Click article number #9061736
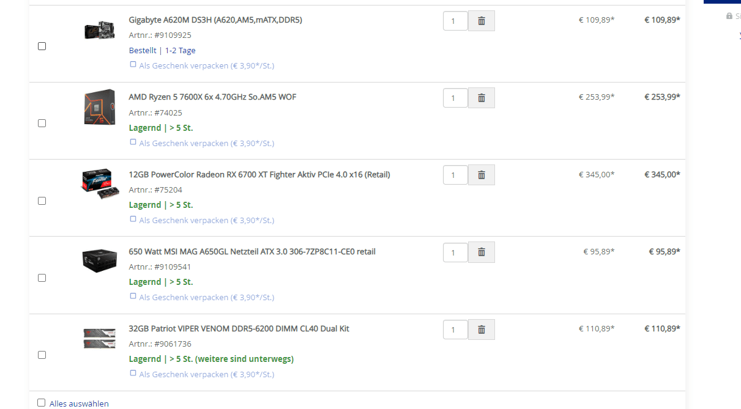This screenshot has width=741, height=409. click(173, 344)
